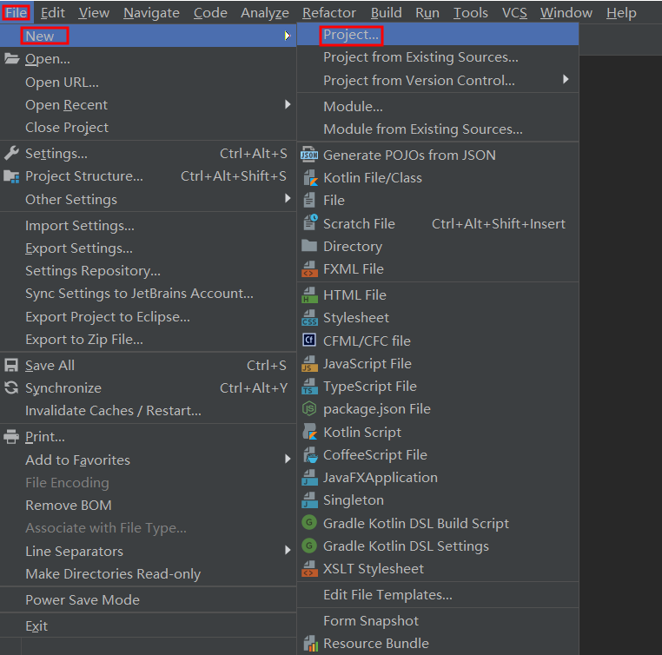Click the Resource Bundle icon
This screenshot has height=655, width=662.
[311, 644]
